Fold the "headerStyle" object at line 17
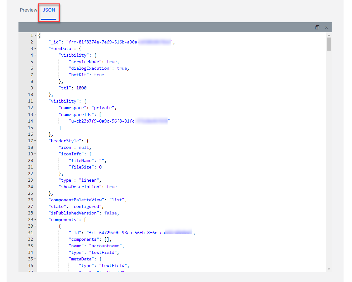352x282 pixels. coord(35,141)
